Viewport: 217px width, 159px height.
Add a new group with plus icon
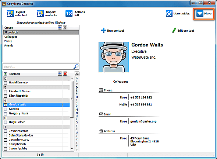click(60, 28)
